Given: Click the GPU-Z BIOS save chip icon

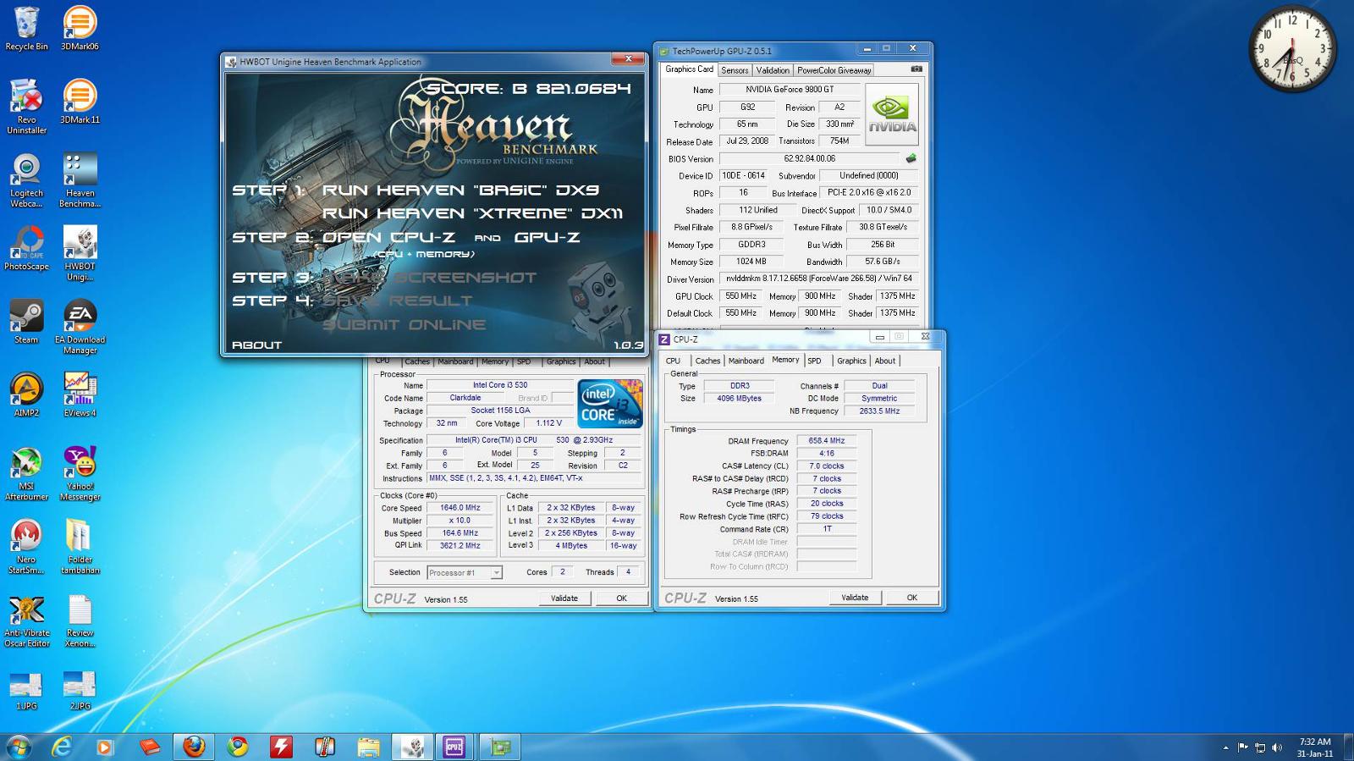Looking at the screenshot, I should [911, 158].
